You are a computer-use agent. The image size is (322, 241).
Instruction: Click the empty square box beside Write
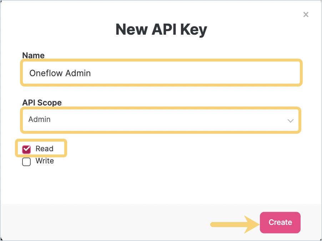pyautogui.click(x=26, y=162)
